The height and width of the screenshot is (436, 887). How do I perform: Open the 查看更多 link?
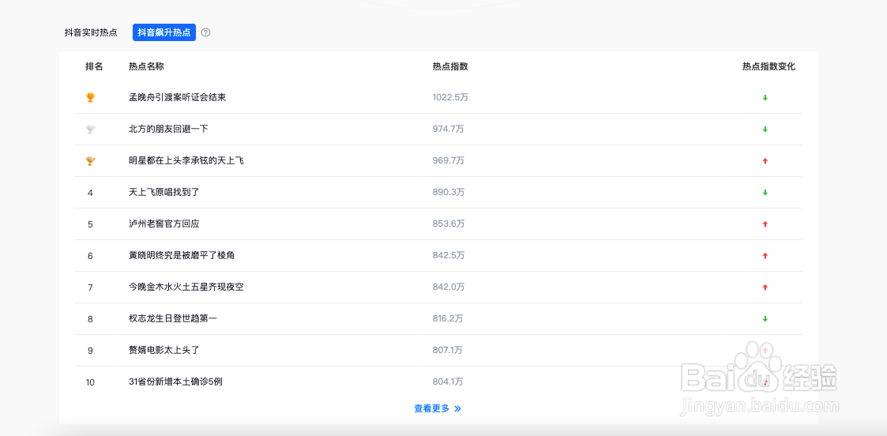[431, 408]
